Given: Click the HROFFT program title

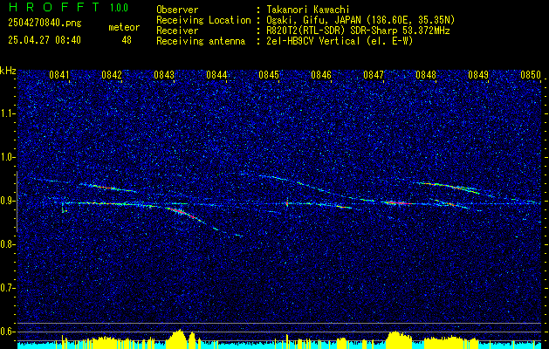Looking at the screenshot, I should (55, 7).
